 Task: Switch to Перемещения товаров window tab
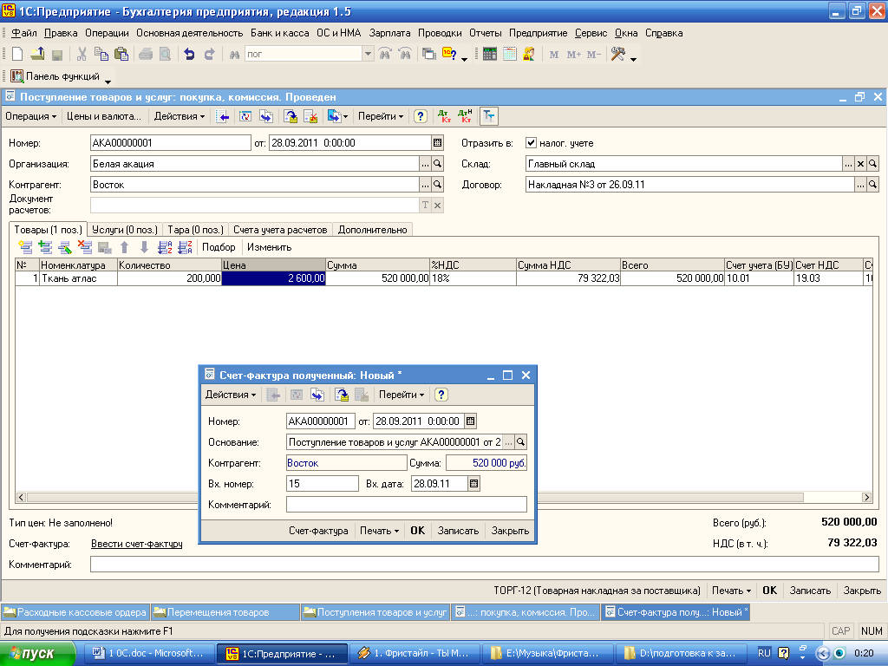pyautogui.click(x=225, y=612)
